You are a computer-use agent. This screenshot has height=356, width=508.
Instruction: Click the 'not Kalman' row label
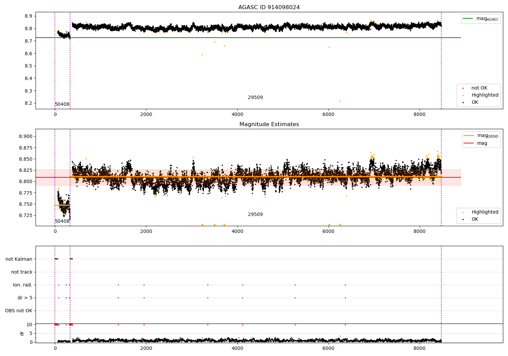point(19,259)
